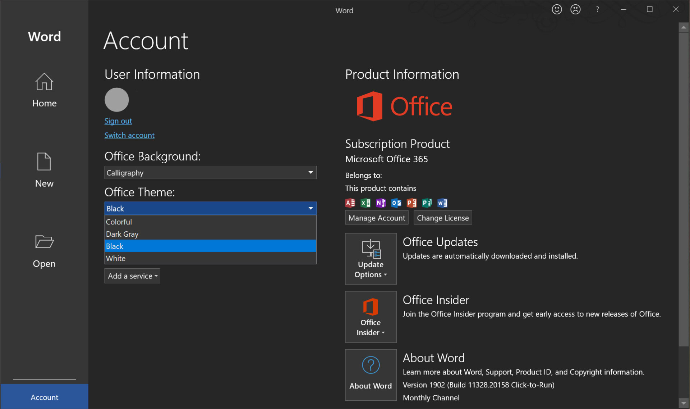Click the Excel app icon in product

[x=365, y=202]
